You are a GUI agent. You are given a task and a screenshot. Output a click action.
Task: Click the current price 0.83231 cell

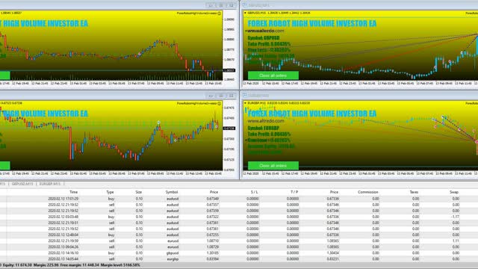(333, 259)
